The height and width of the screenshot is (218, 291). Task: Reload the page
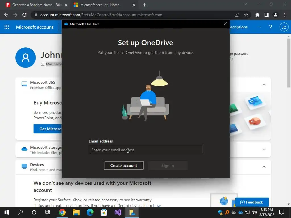[x=24, y=15]
